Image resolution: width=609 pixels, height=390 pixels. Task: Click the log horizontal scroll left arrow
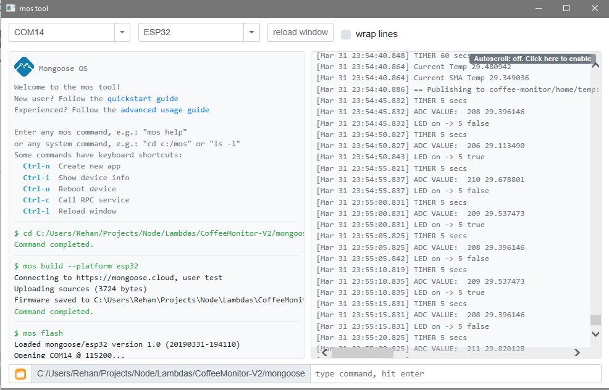coord(325,352)
